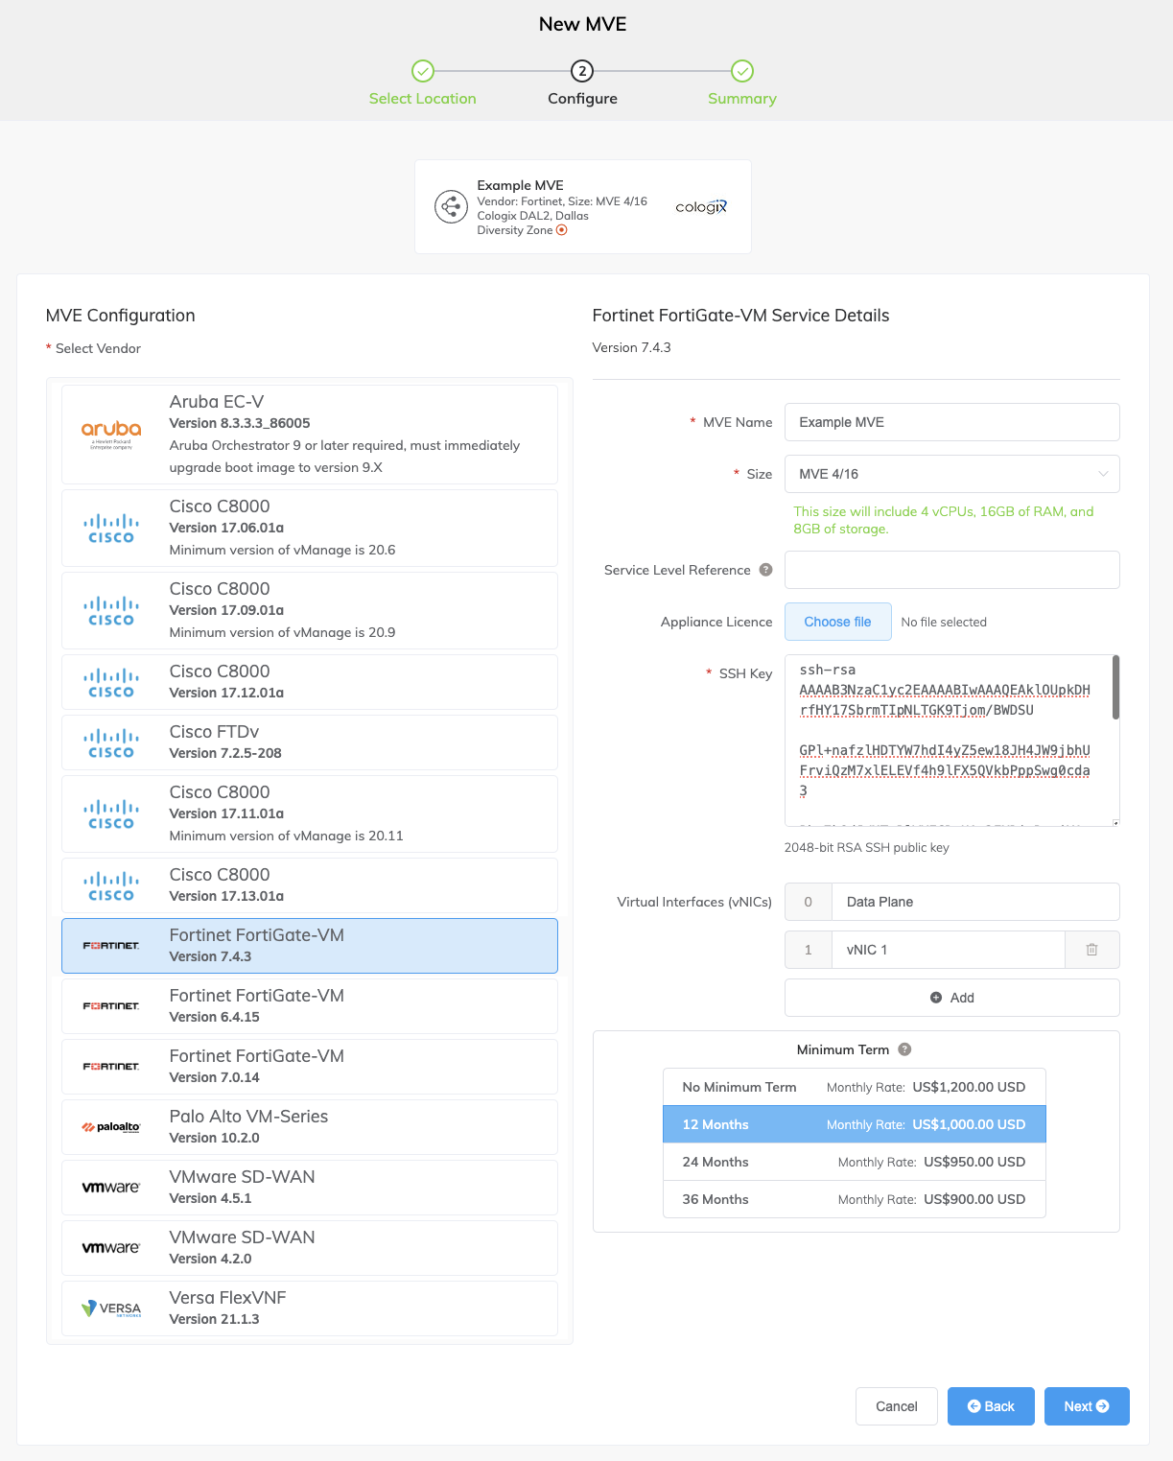This screenshot has height=1461, width=1173.
Task: Click the Cisco logo for FTDv 7.2.5-208
Action: pos(111,743)
